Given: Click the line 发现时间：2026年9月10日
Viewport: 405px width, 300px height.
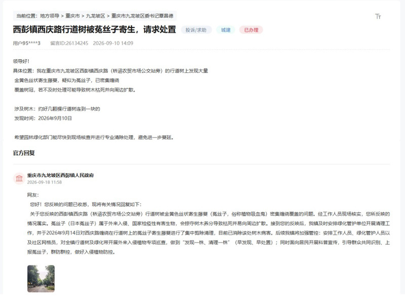Looking at the screenshot, I should tap(43, 118).
